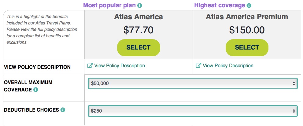Open Premium plan View Policy Description link

point(228,66)
